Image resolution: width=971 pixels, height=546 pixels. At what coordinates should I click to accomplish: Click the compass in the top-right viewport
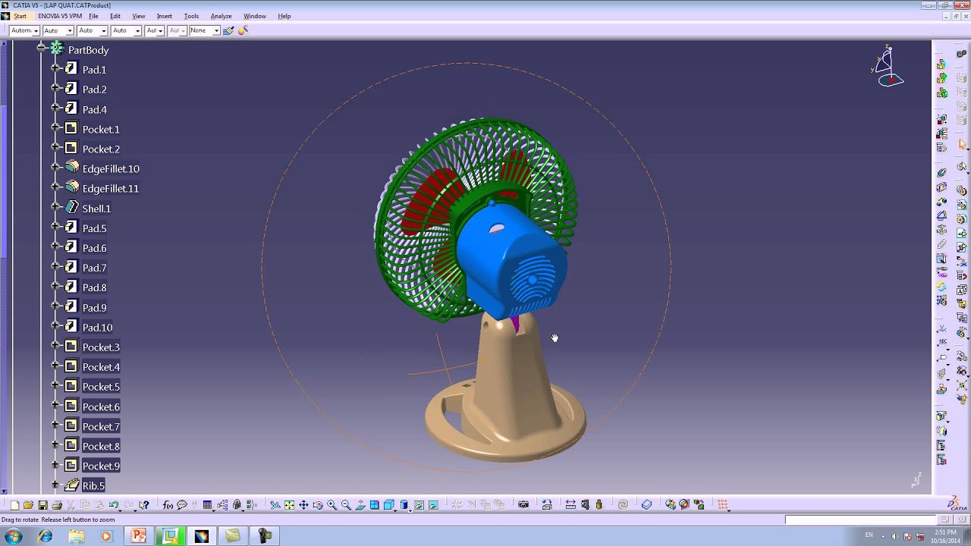pyautogui.click(x=888, y=67)
